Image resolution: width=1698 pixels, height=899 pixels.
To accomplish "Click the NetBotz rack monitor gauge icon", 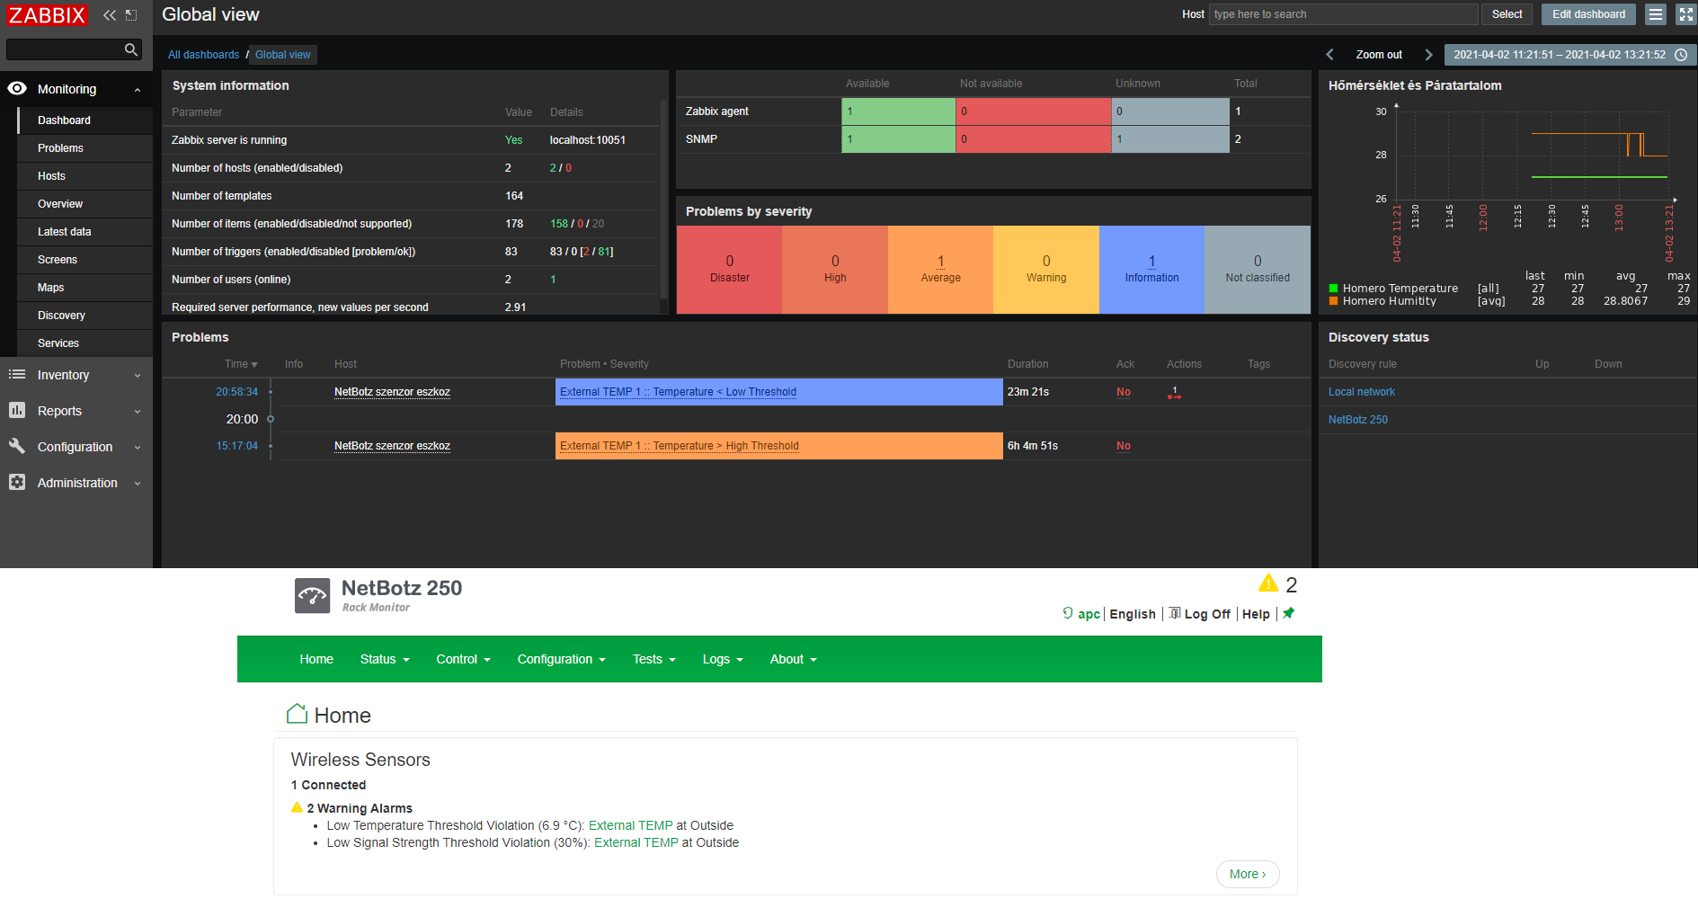I will coord(313,596).
